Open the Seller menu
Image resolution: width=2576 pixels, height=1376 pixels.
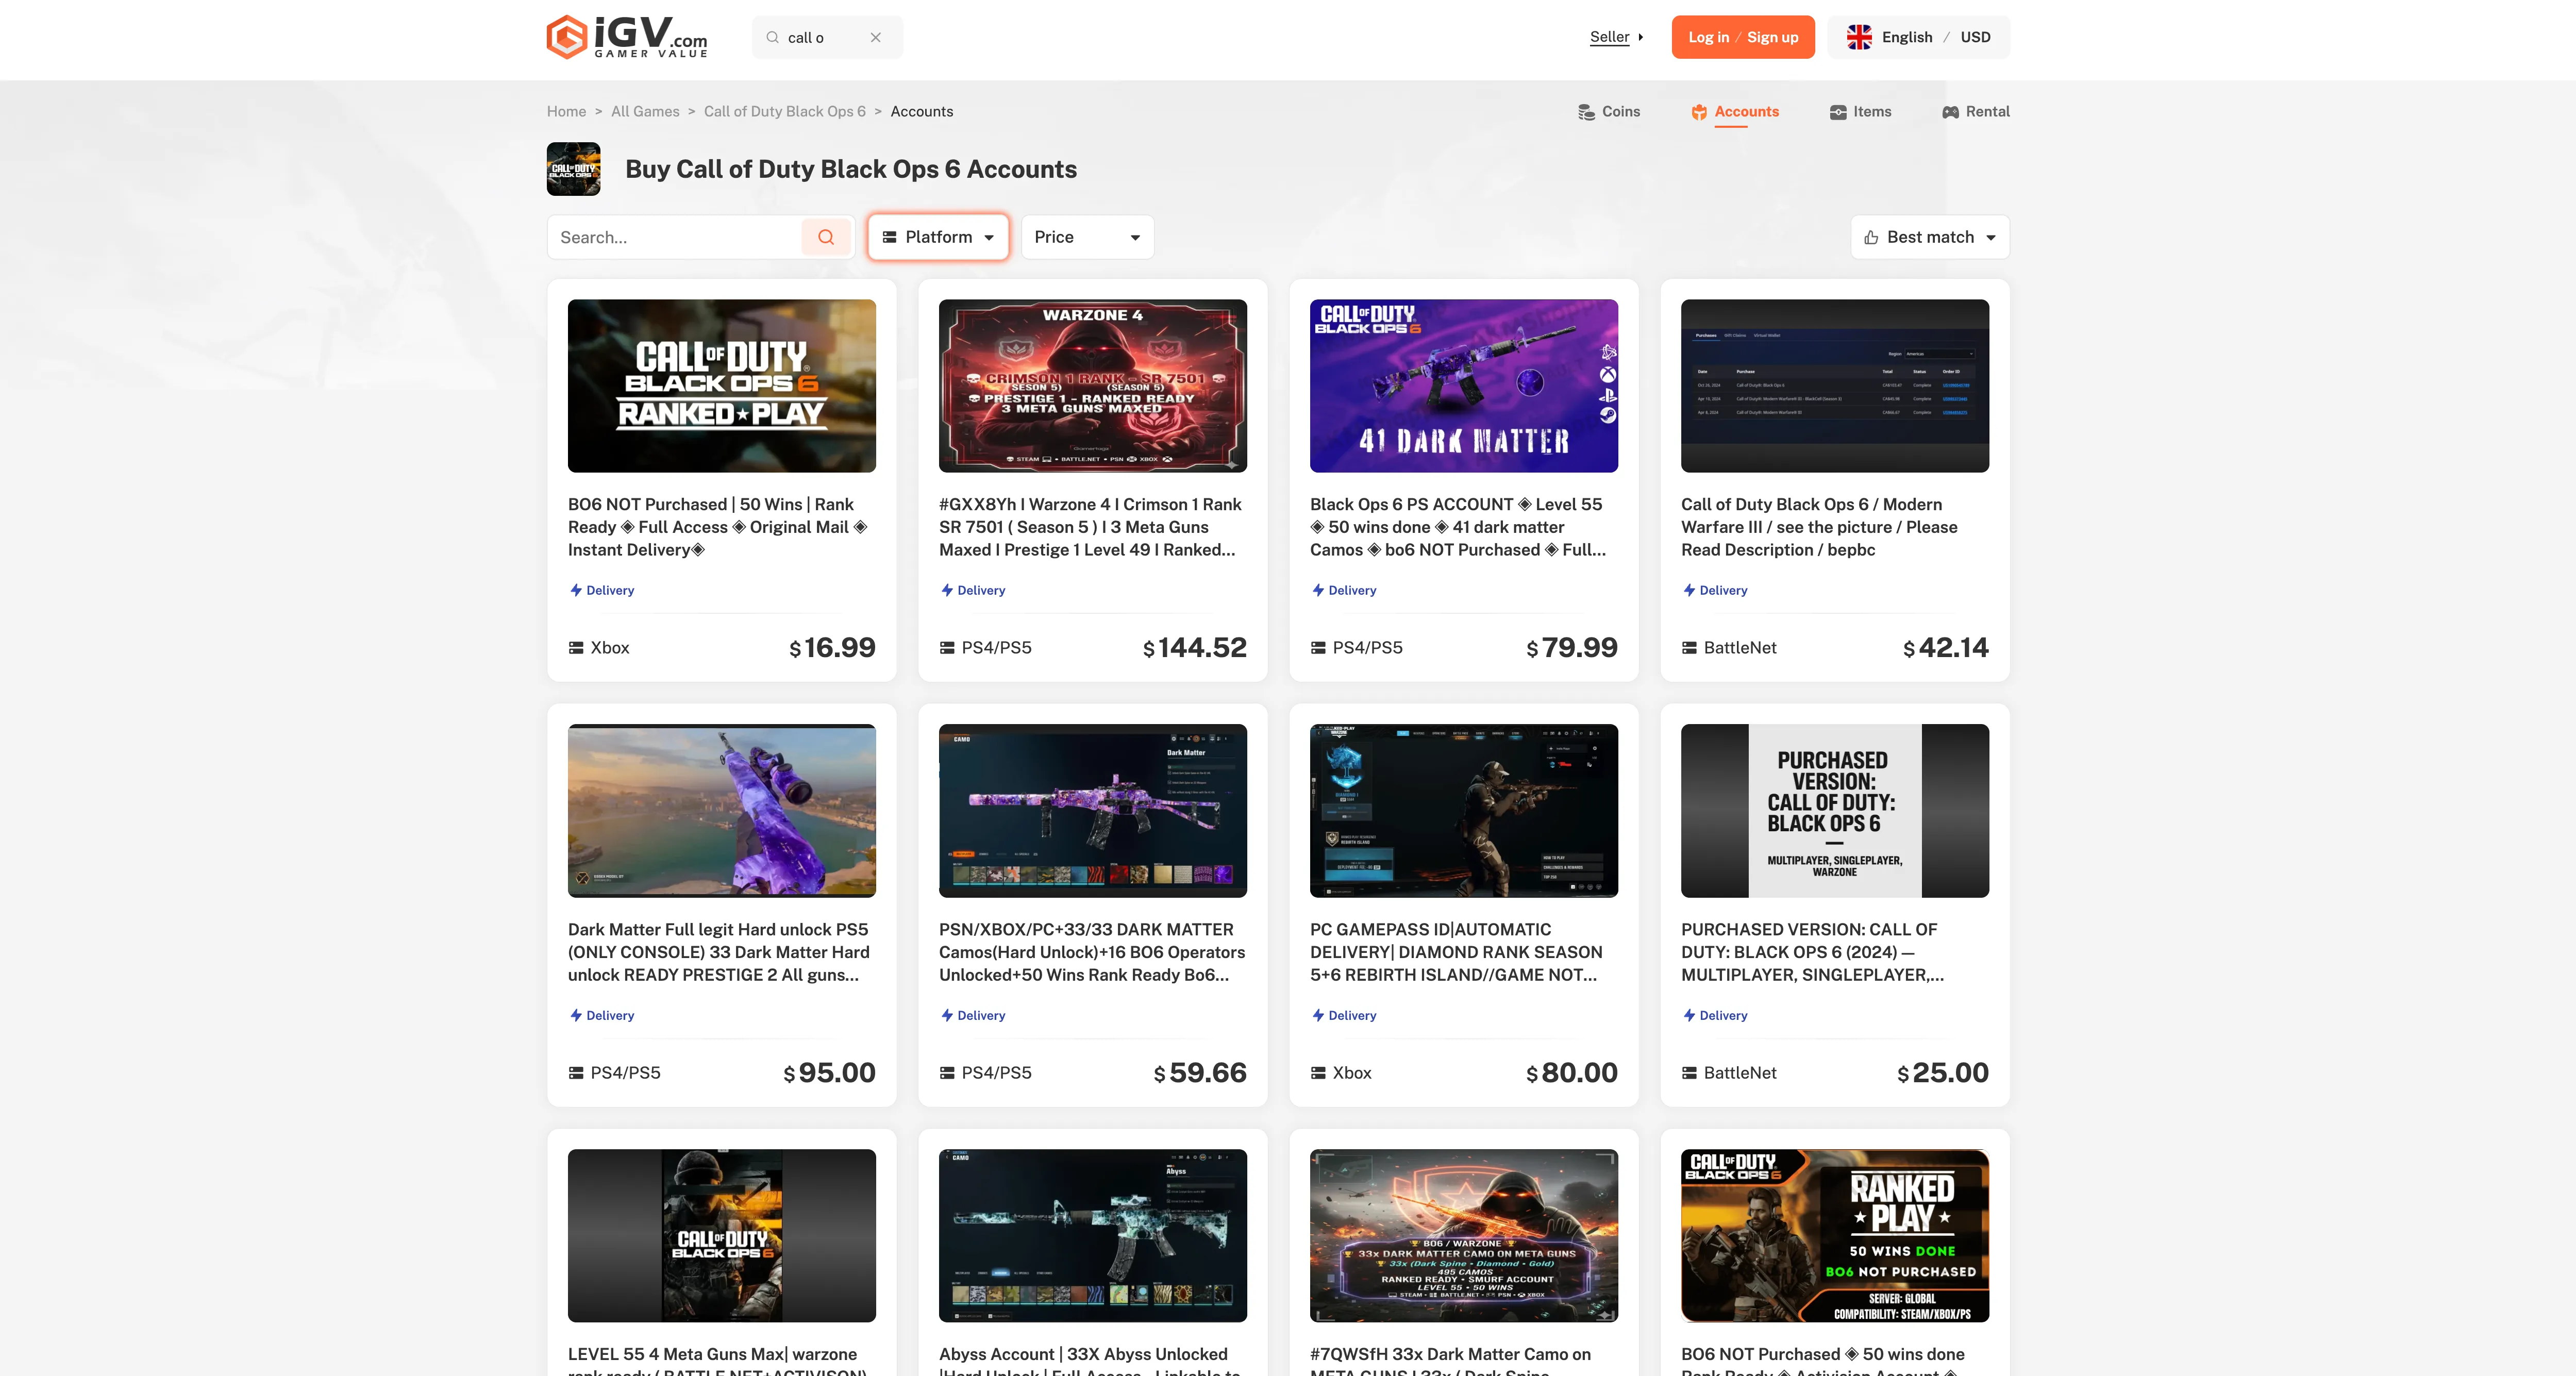pyautogui.click(x=1609, y=37)
